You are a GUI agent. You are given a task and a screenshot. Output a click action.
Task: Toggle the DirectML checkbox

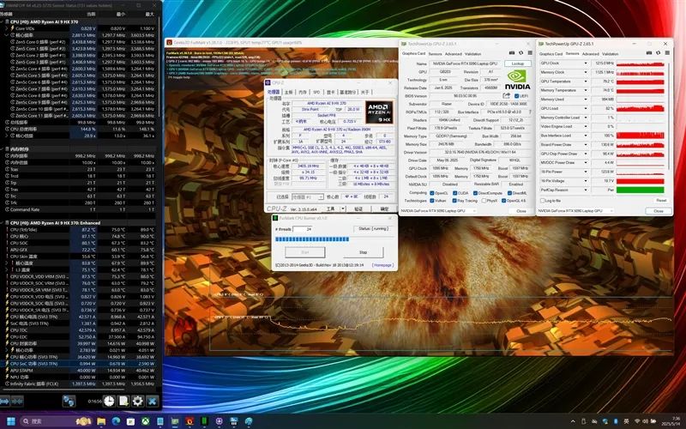point(509,193)
